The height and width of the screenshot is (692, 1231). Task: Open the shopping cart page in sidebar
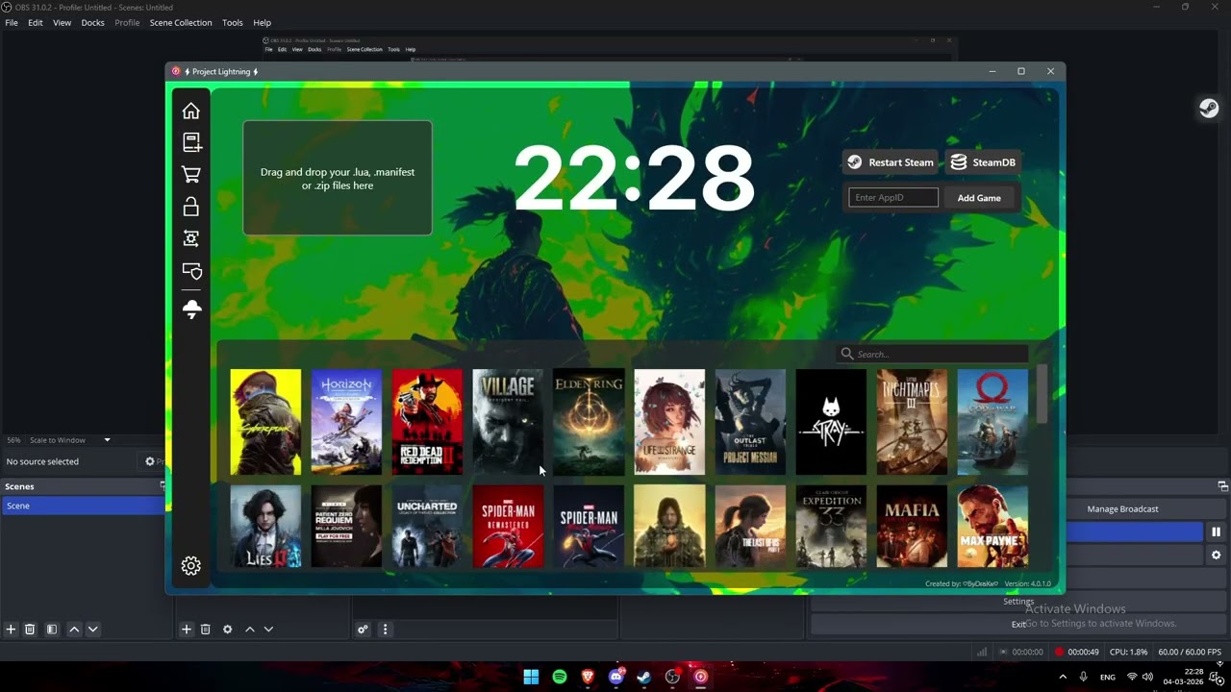[x=191, y=174]
